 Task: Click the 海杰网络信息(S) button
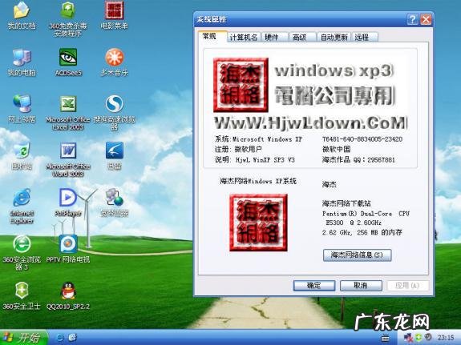pyautogui.click(x=358, y=255)
